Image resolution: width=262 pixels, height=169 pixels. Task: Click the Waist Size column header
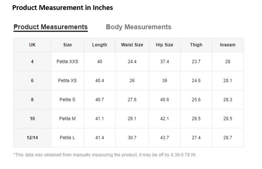click(132, 45)
